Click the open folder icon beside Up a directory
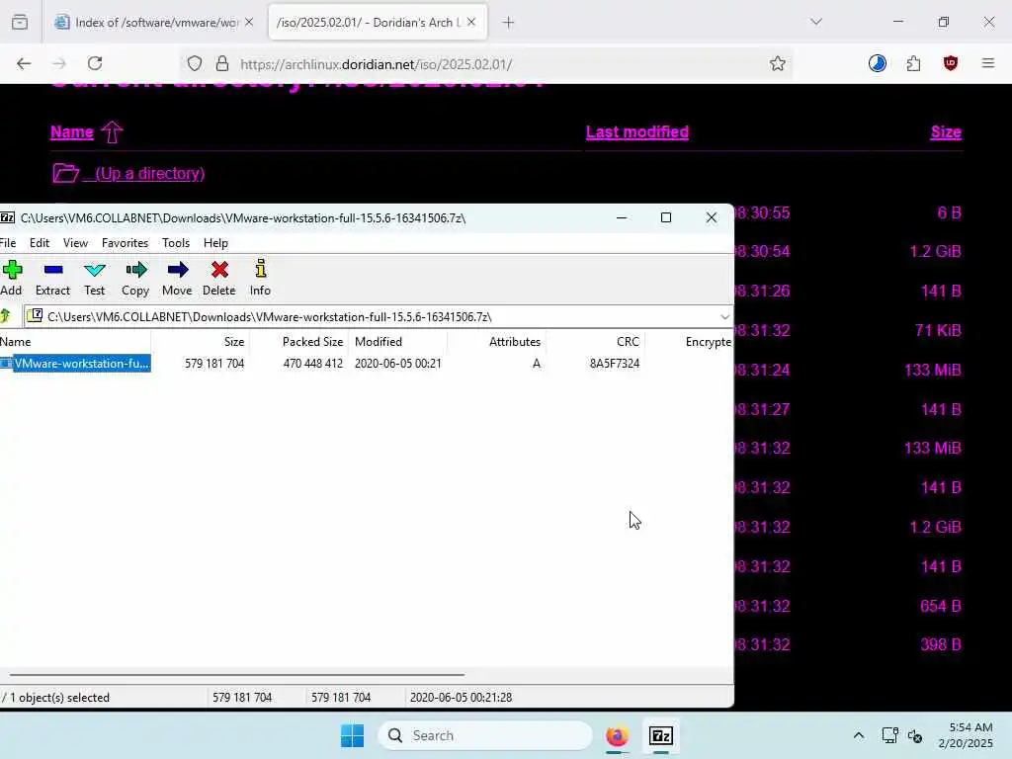Screen dimensions: 1012x759 pyautogui.click(x=65, y=173)
